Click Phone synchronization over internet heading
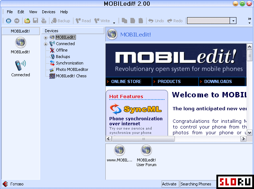254x189 pixels. 136,121
